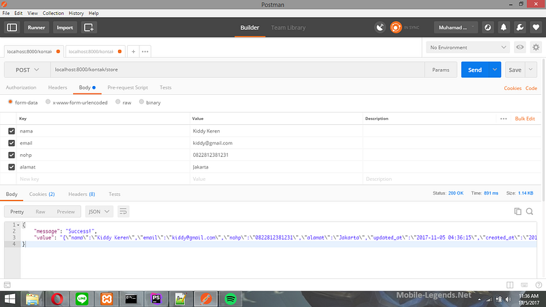Copy the response to clipboard
The width and height of the screenshot is (546, 307).
coord(518,211)
